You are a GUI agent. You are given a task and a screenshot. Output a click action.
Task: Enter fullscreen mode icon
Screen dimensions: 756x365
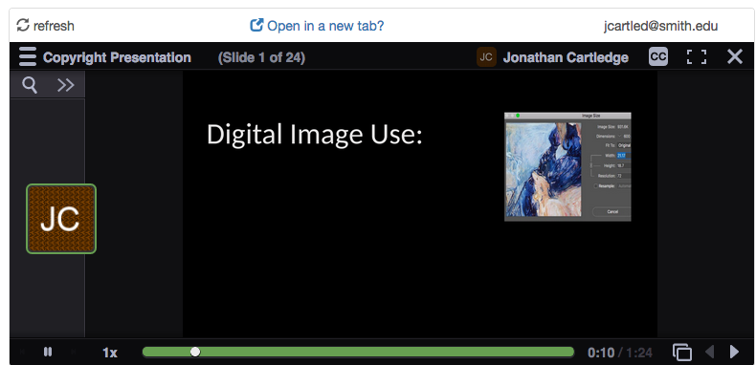[697, 56]
